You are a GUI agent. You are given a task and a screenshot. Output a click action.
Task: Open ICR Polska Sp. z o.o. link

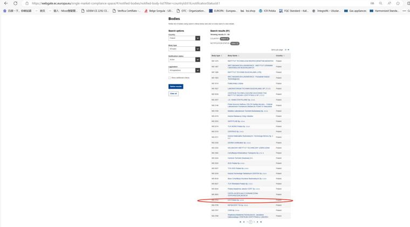point(236,200)
